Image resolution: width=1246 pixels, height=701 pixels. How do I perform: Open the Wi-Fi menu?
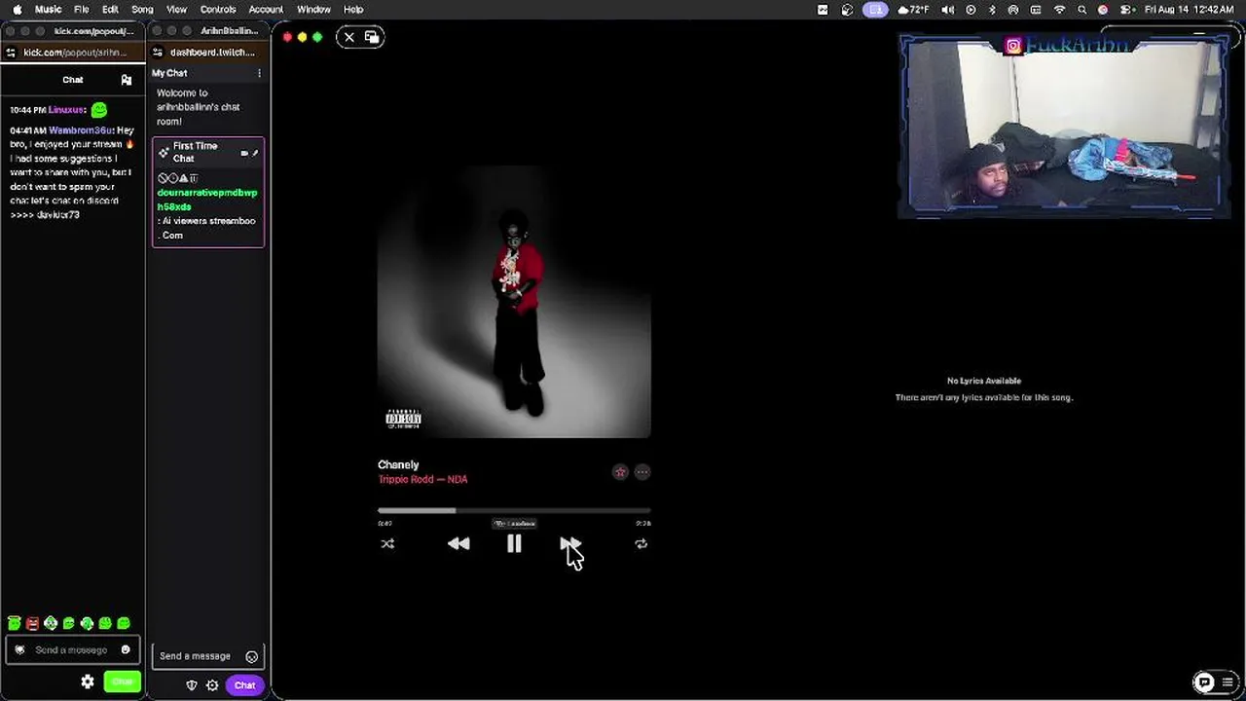pos(1060,10)
